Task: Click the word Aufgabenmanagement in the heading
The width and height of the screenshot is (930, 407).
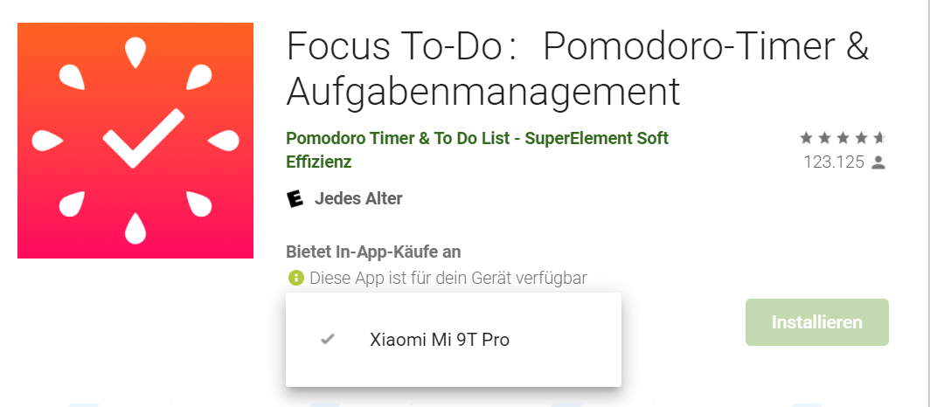Action: coord(482,91)
